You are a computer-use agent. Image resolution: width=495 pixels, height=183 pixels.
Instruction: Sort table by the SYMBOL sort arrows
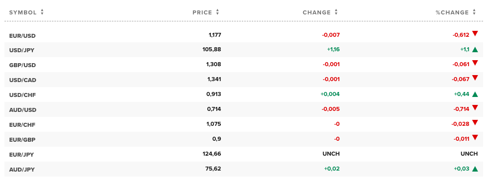(x=42, y=12)
